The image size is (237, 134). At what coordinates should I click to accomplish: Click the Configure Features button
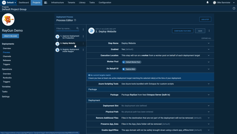[x=183, y=31]
